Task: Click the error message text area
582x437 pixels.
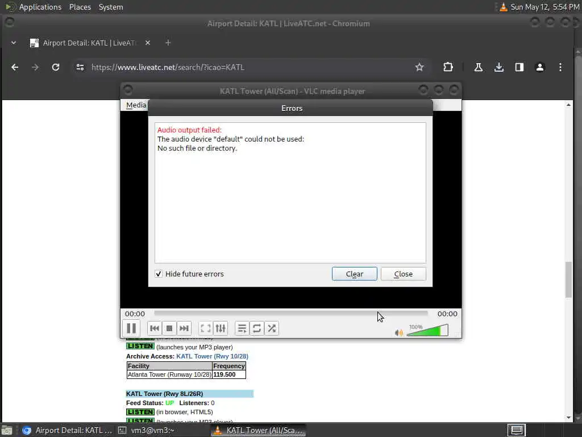Action: click(290, 193)
